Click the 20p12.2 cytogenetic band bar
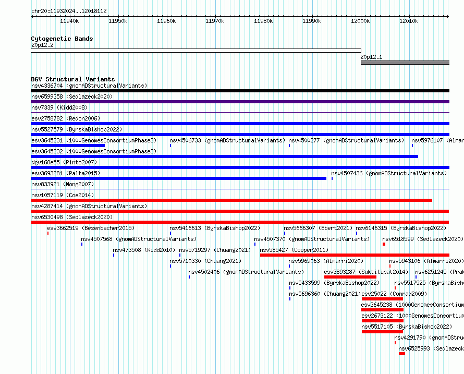This screenshot has width=464, height=374. click(196, 51)
